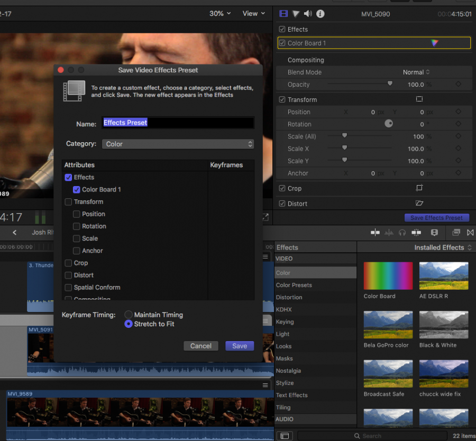The image size is (476, 441).
Task: Click the Color Board 1 rainbow icon
Action: tap(434, 43)
